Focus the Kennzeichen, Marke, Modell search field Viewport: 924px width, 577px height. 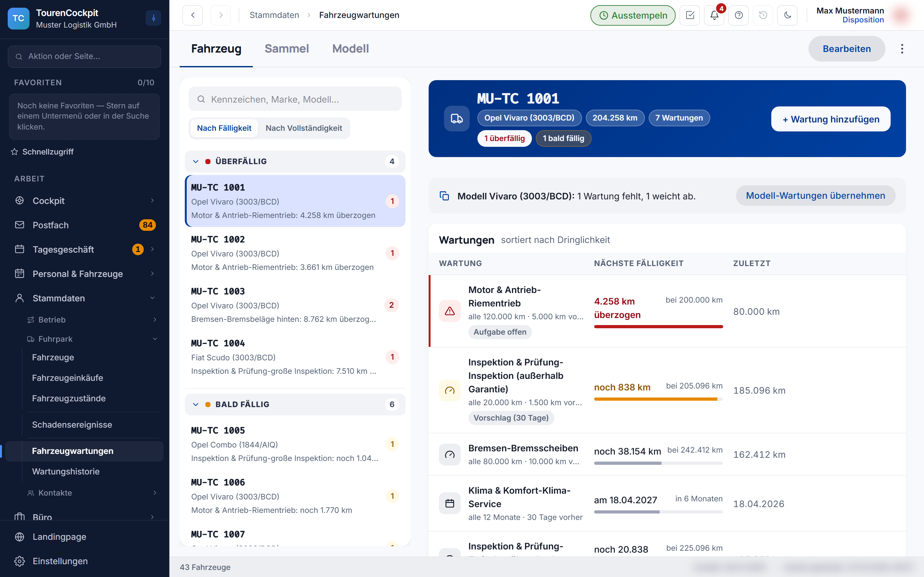[x=295, y=99]
